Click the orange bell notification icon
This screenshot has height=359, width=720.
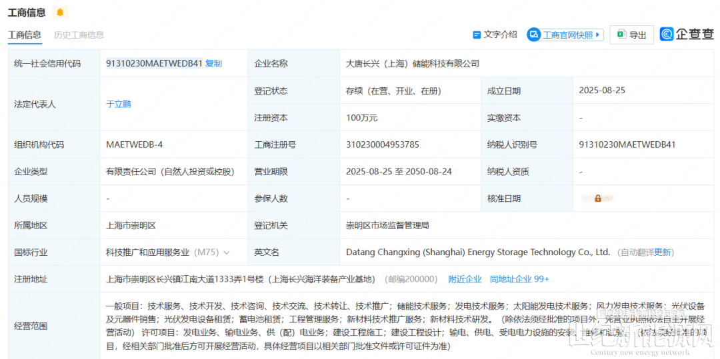[x=60, y=13]
